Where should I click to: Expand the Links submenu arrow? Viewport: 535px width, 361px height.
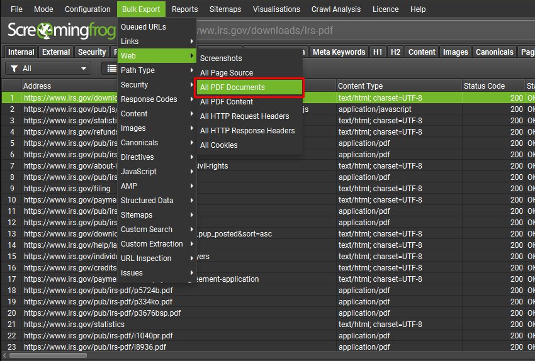tap(192, 42)
